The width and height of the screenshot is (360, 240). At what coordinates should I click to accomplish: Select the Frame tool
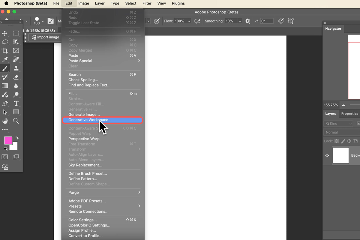tap(16, 51)
